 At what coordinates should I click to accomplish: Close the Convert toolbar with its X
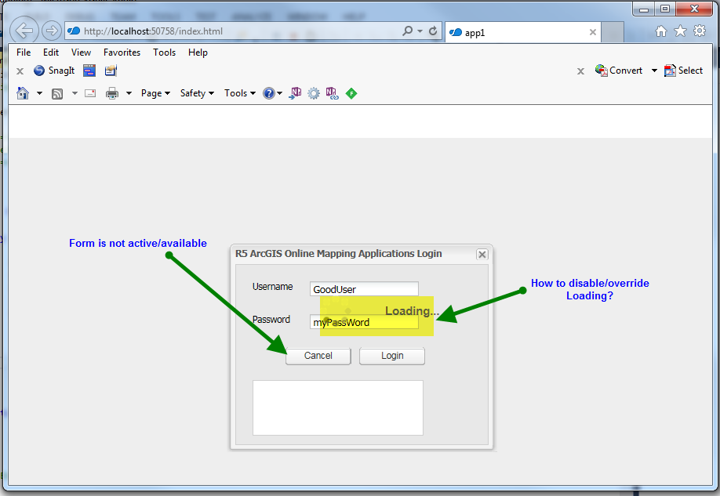(580, 71)
